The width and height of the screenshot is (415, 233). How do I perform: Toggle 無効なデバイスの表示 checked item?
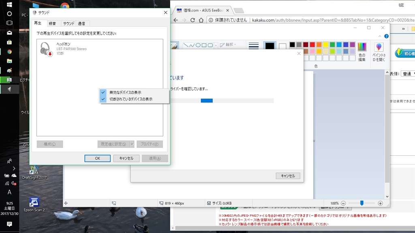click(134, 93)
